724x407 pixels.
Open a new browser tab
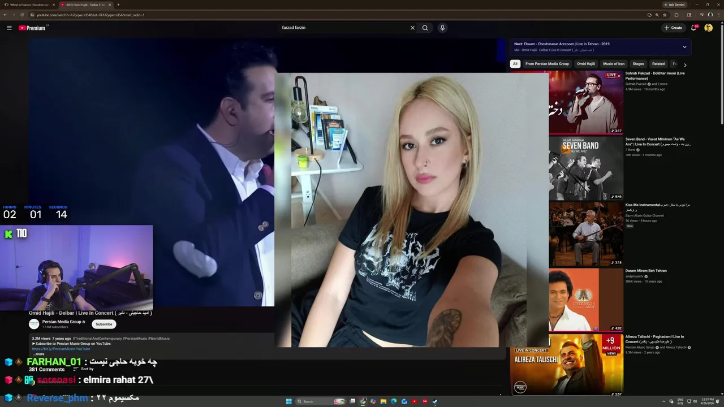[118, 5]
